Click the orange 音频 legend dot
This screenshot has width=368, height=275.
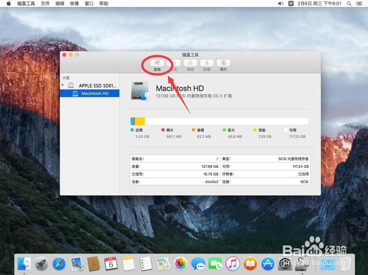pos(194,130)
